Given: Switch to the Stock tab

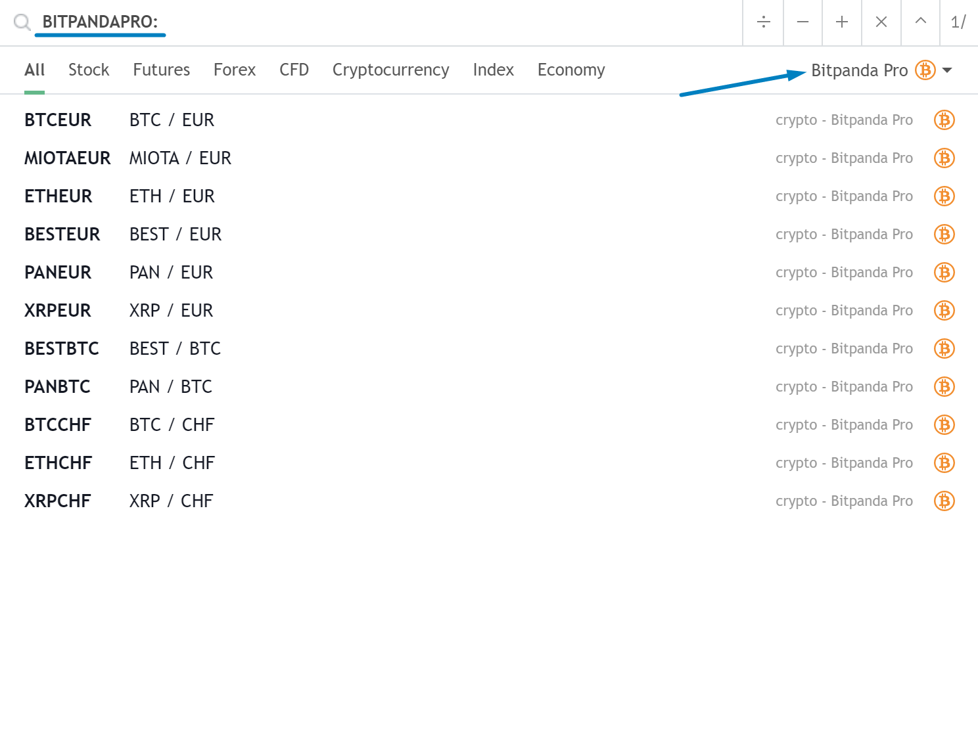Looking at the screenshot, I should click(x=89, y=70).
